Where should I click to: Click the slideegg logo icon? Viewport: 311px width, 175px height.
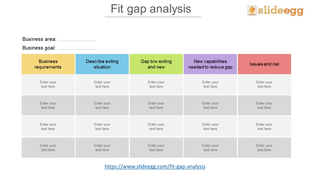(252, 11)
